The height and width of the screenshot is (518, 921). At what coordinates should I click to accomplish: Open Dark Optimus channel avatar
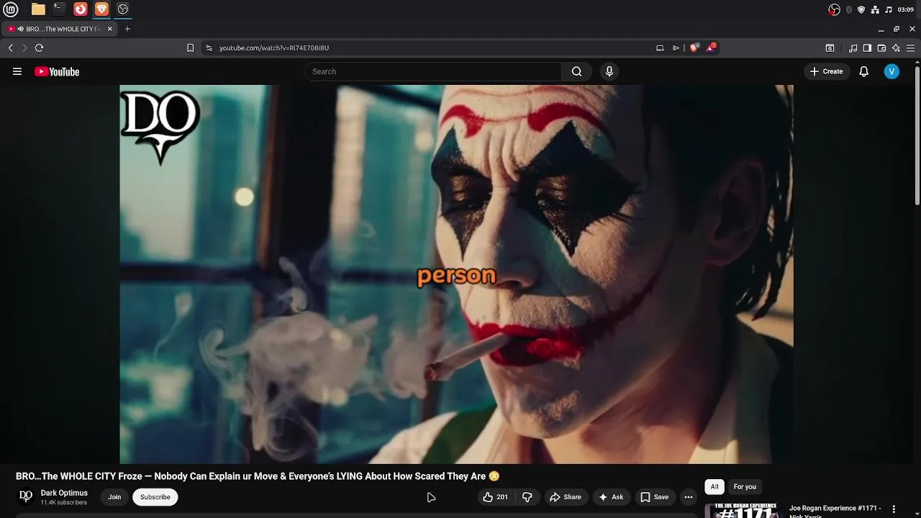[26, 496]
